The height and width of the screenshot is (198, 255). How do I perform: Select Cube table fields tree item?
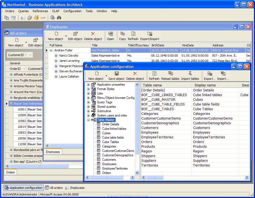(113, 138)
